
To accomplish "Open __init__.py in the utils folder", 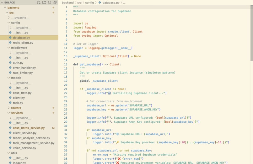I will 20,158.
